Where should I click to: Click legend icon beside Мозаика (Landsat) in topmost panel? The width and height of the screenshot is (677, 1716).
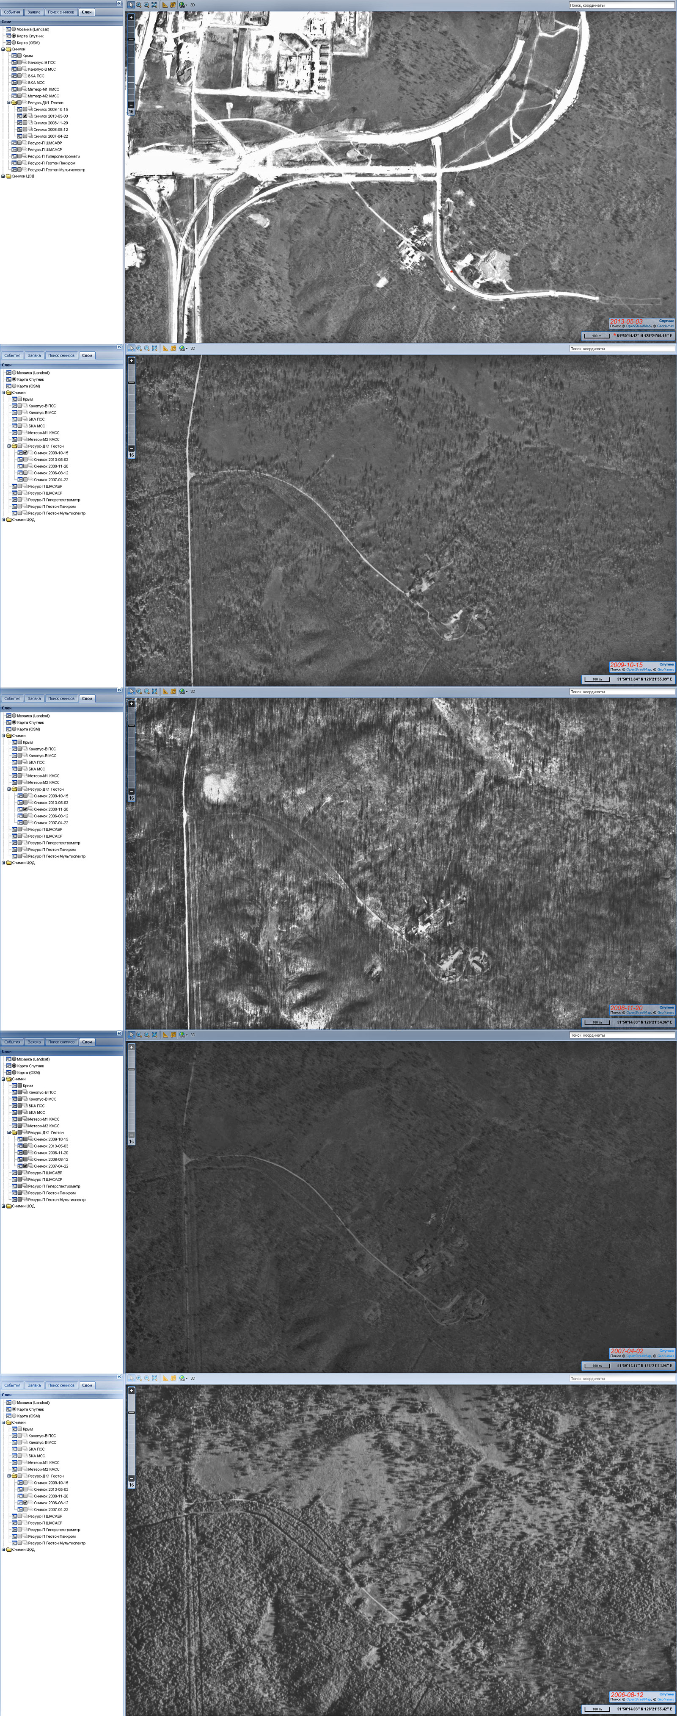(8, 29)
